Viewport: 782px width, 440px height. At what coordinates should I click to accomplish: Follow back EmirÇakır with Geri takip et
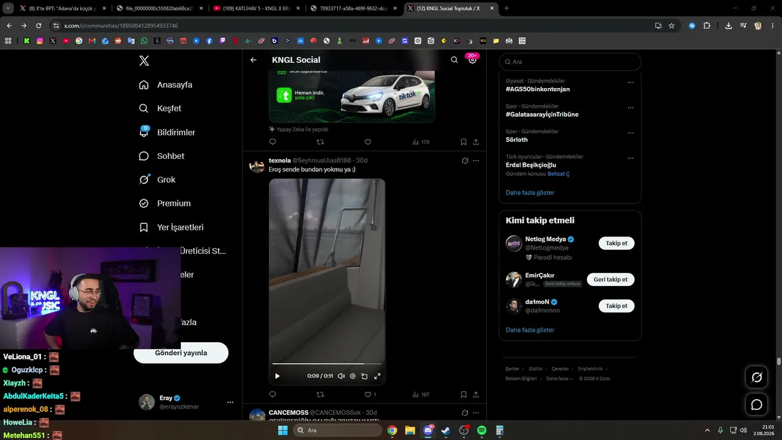[610, 279]
